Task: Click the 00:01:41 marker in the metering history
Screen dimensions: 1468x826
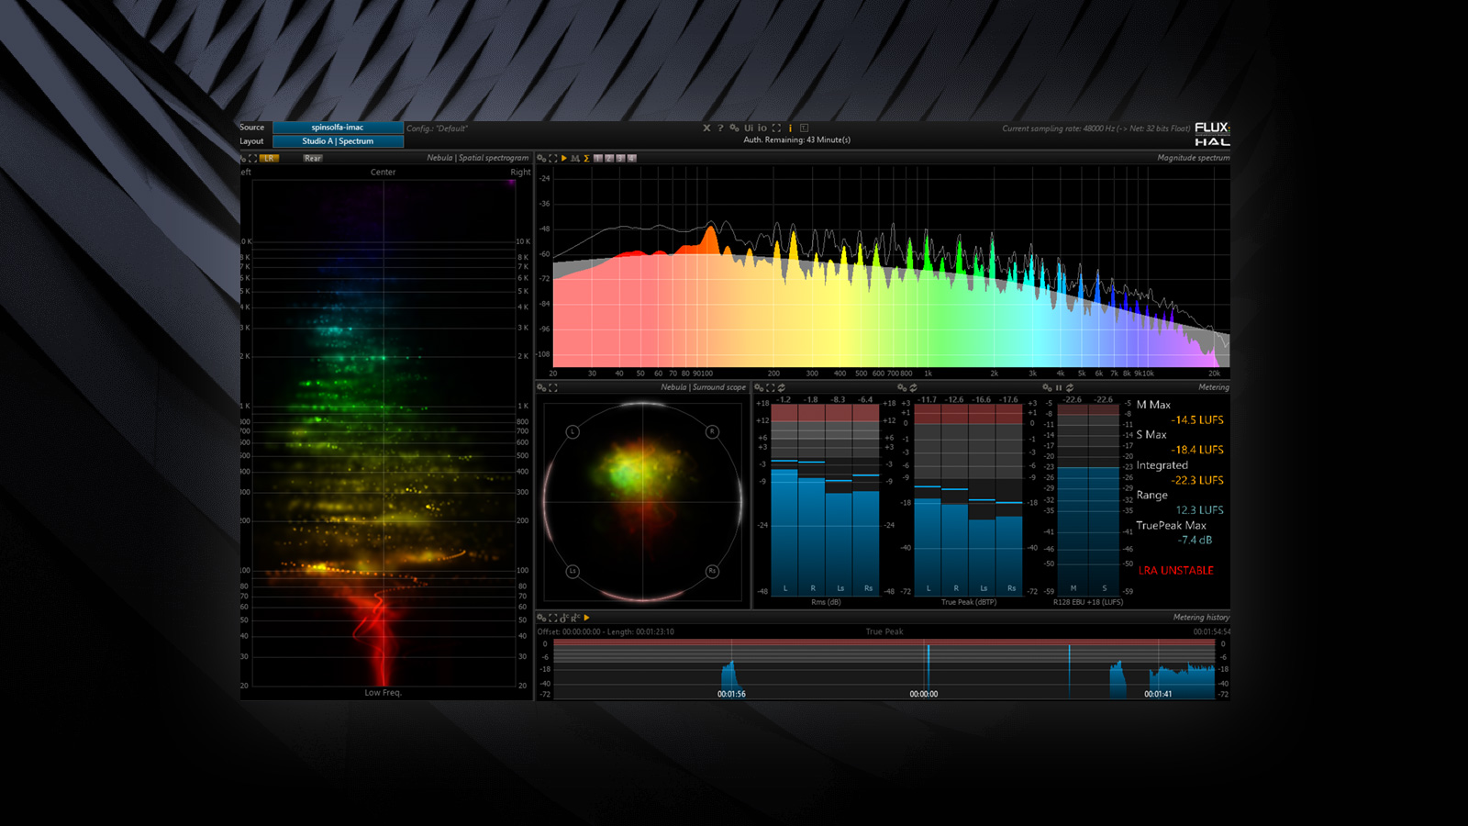Action: (x=1158, y=694)
